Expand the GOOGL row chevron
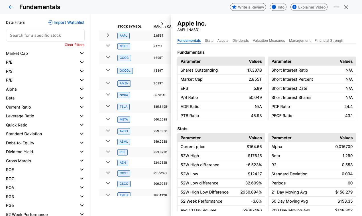The image size is (362, 216). 108,70
